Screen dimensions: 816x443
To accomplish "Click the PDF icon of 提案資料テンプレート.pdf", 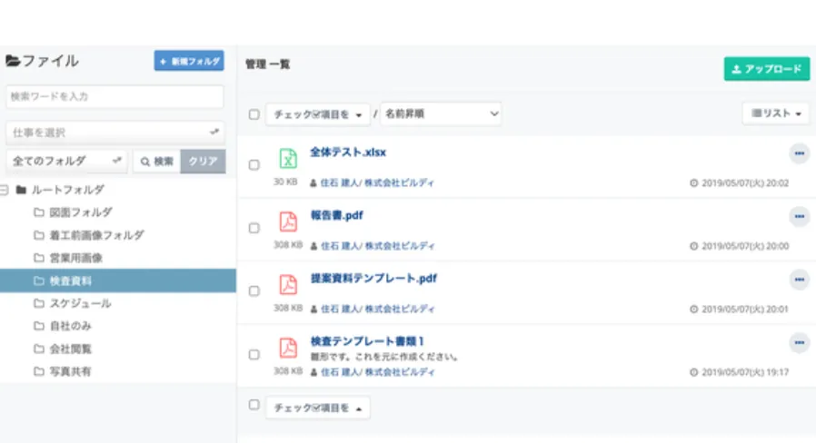I will tap(288, 284).
